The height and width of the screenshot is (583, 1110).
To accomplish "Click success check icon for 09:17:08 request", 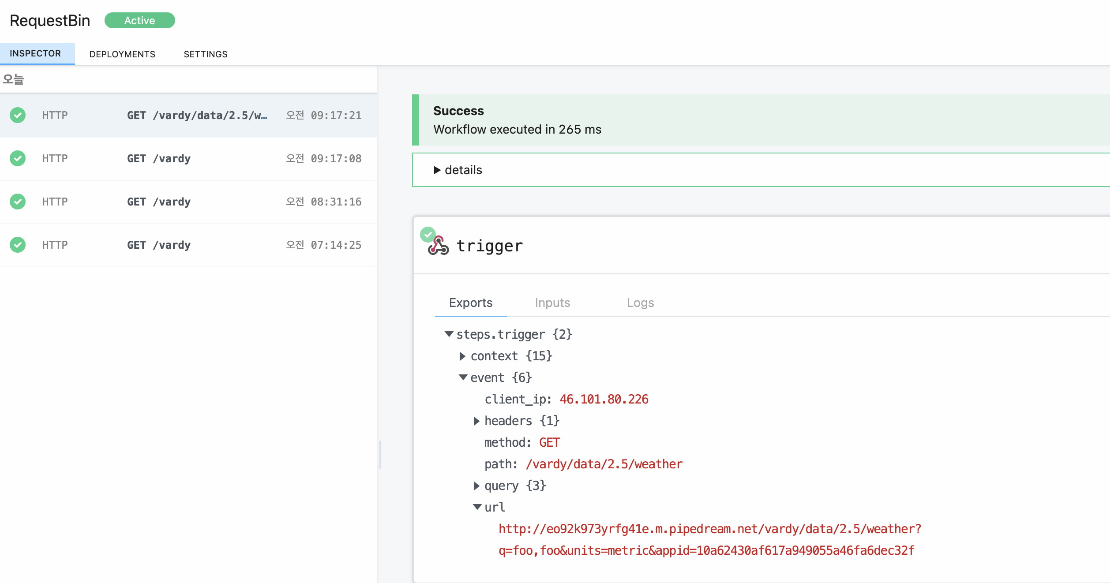I will pos(18,158).
